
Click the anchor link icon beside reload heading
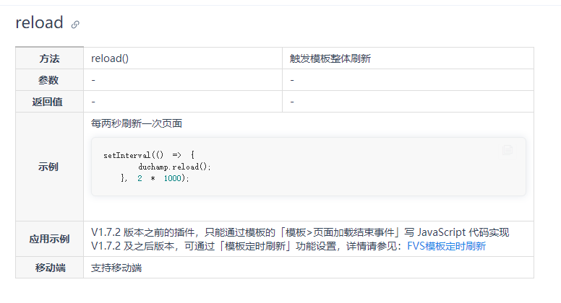point(75,25)
